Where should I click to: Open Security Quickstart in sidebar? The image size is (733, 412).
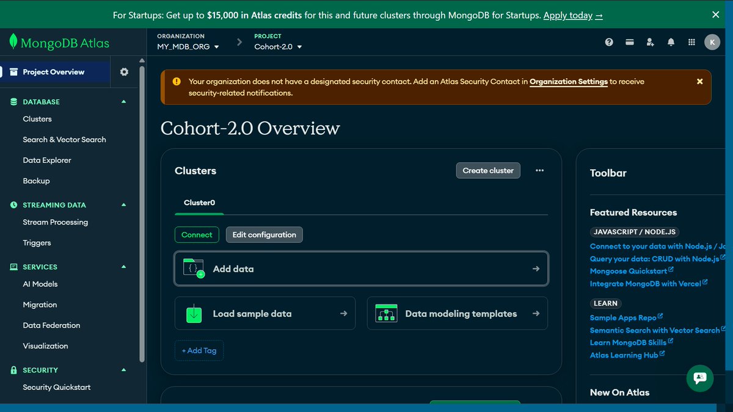click(56, 388)
